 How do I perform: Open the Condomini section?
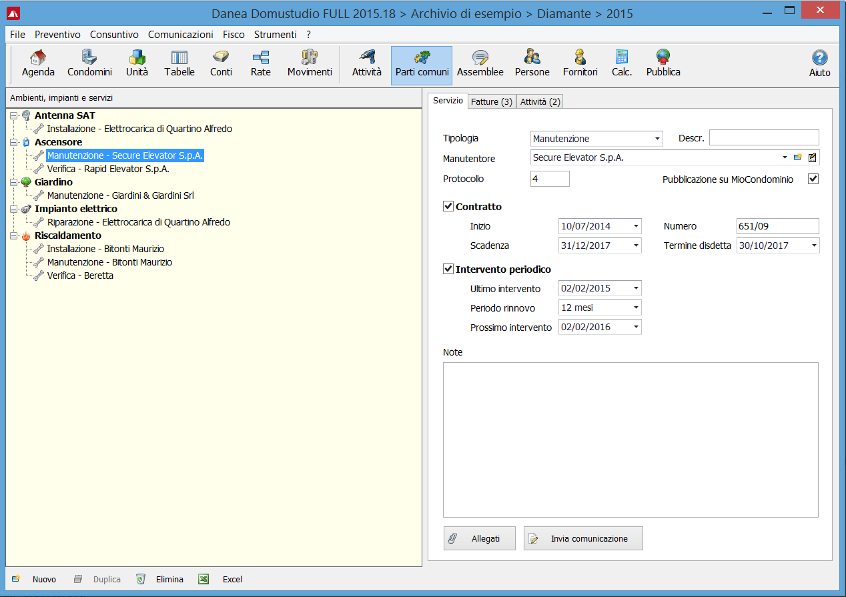click(x=89, y=64)
